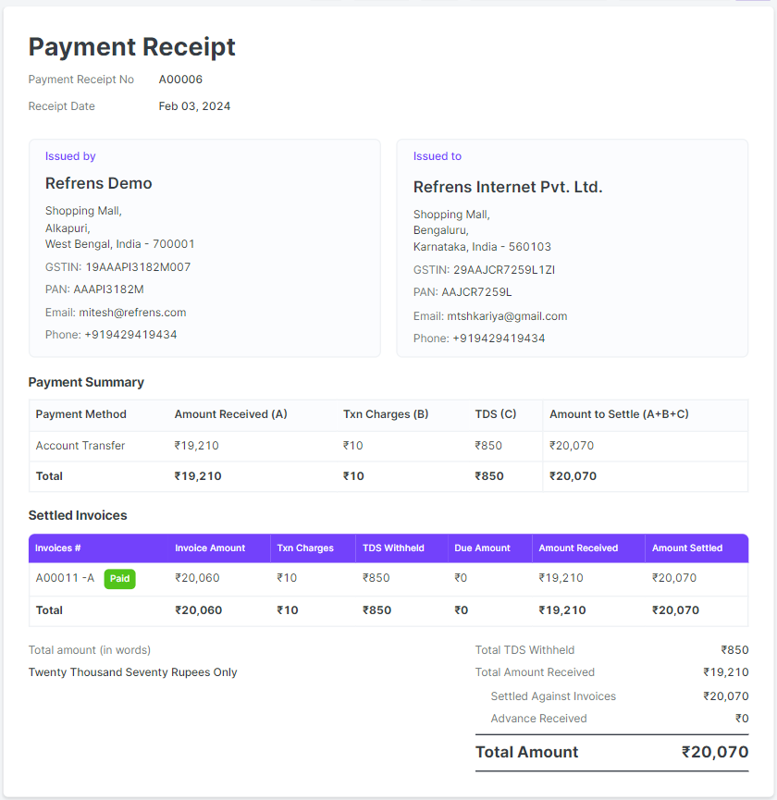Screen dimensions: 777x800
Task: Click Amount to Settle (A+B+C) header
Action: point(619,413)
